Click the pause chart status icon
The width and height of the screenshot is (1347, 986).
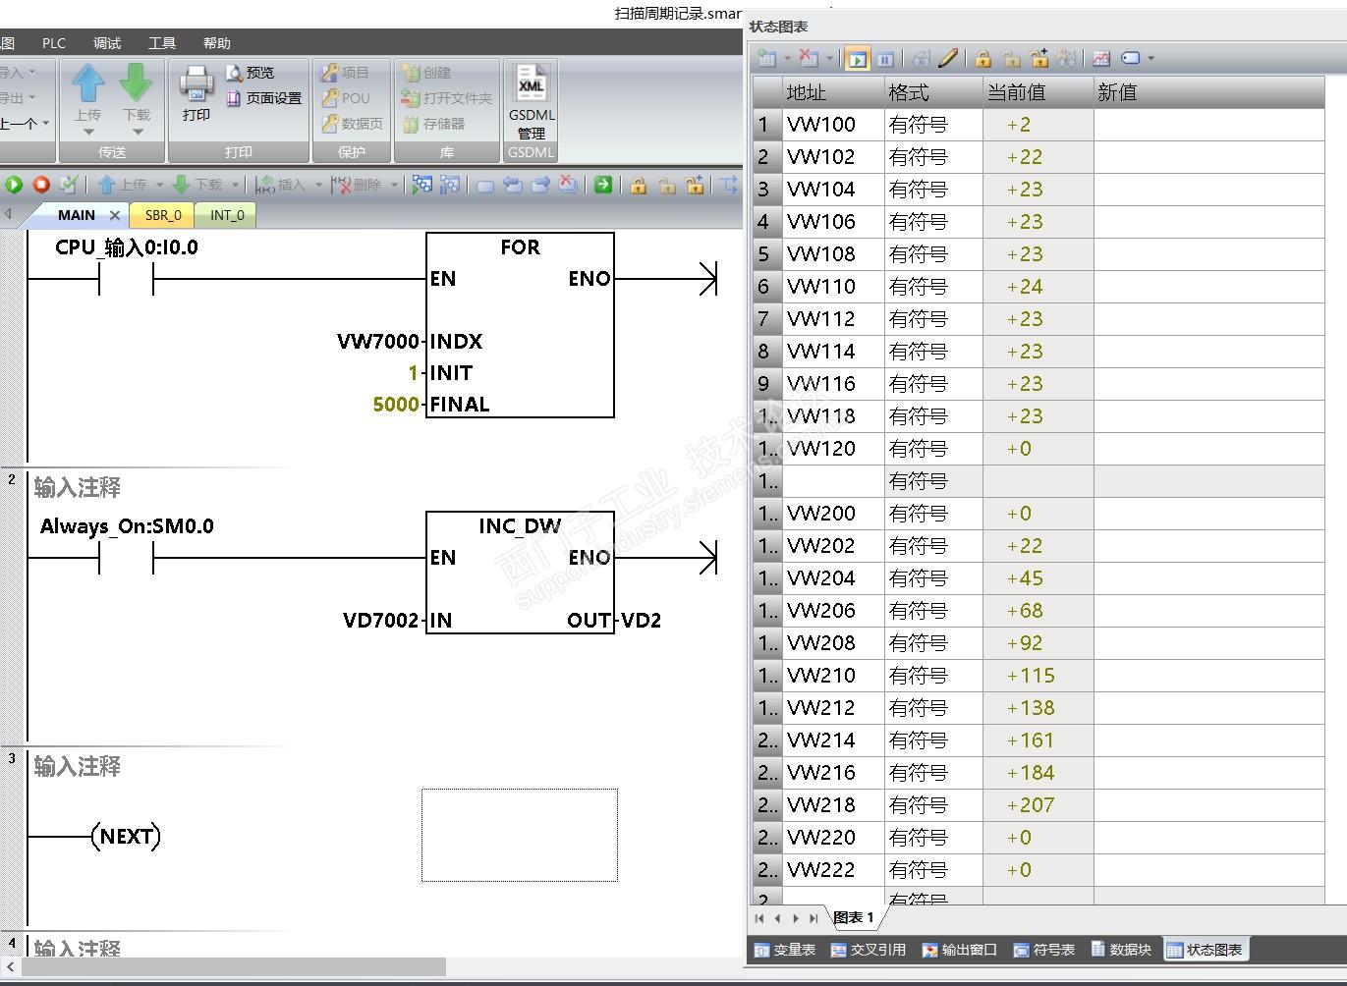coord(885,59)
